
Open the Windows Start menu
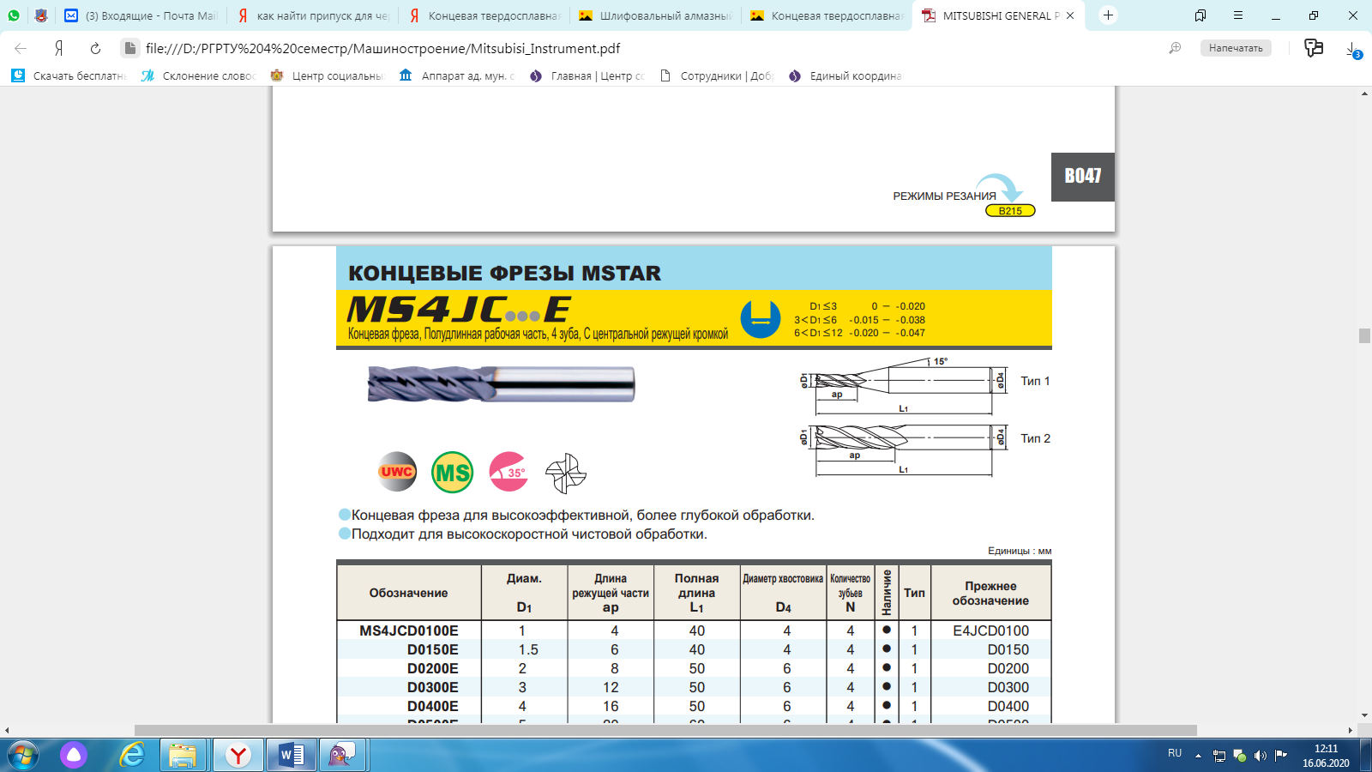pos(23,755)
